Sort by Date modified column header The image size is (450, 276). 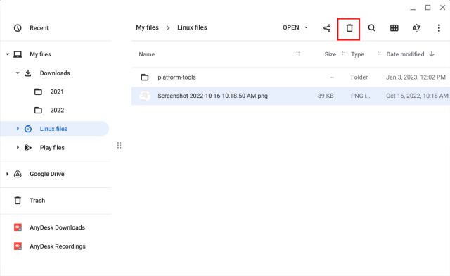click(405, 54)
